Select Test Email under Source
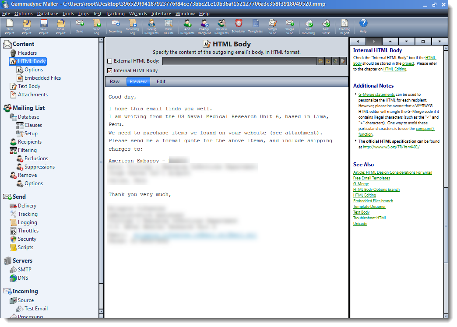The height and width of the screenshot is (327, 457). 36,309
